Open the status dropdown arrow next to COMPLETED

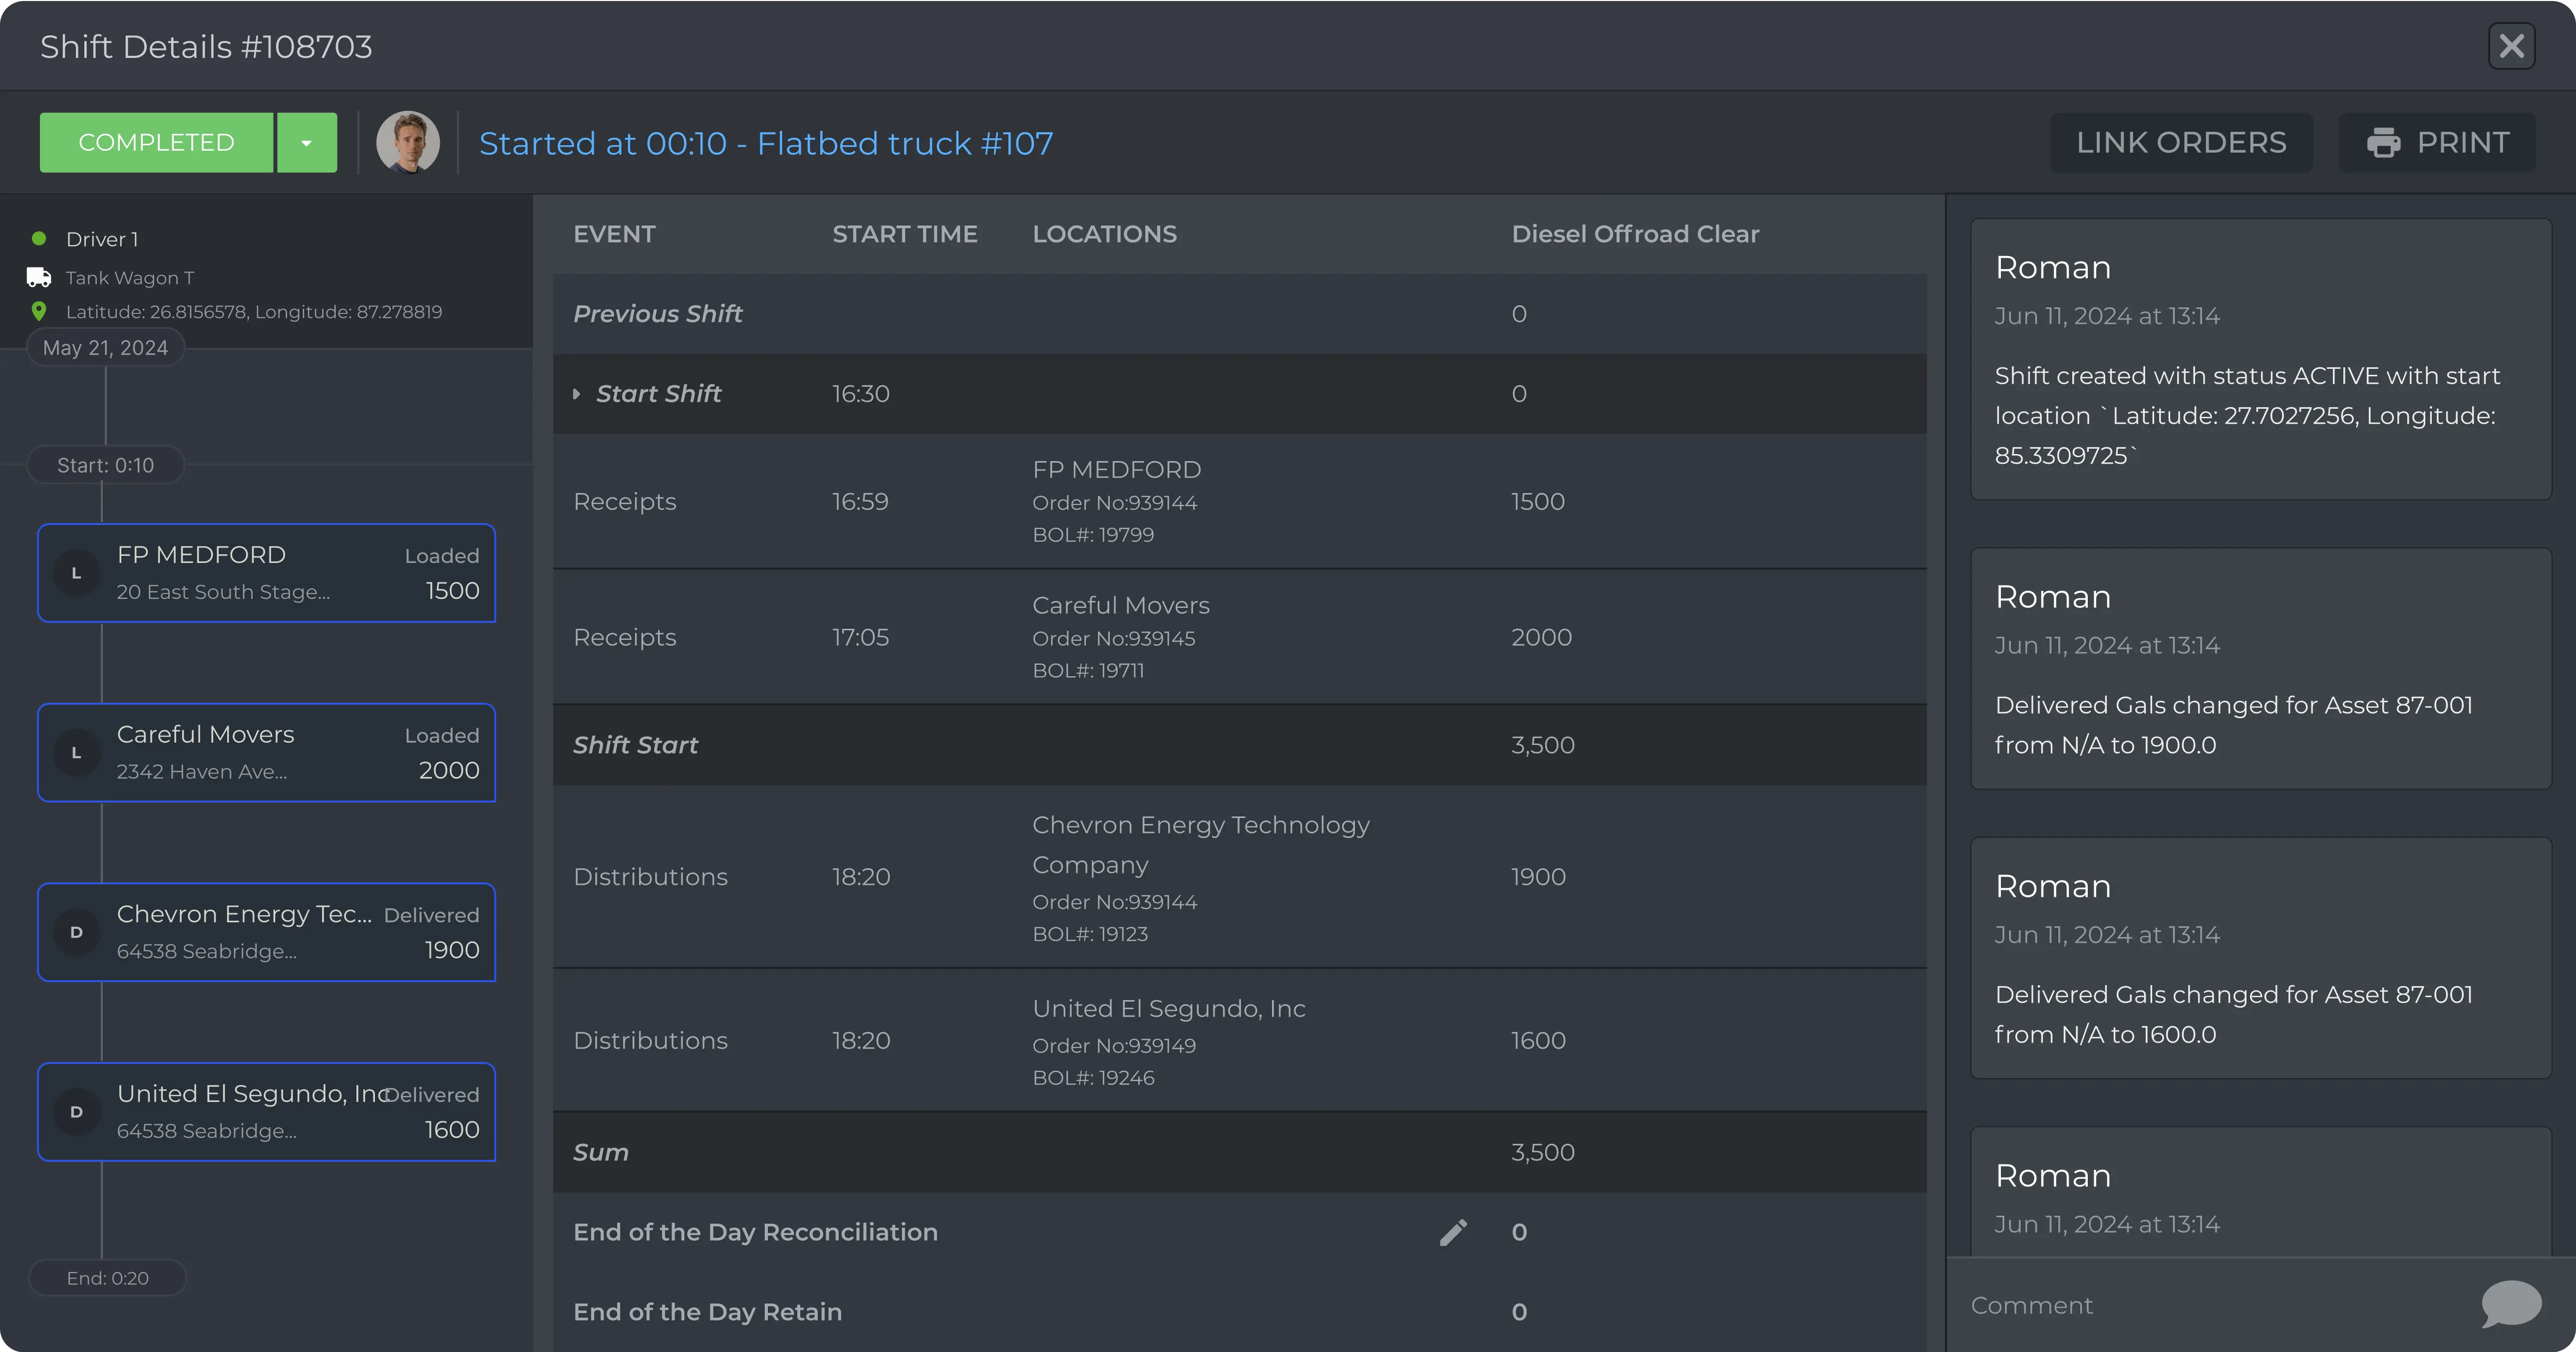point(307,143)
